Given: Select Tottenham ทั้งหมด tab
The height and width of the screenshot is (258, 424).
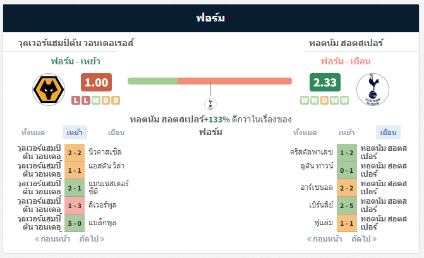Looking at the screenshot, I should [x=305, y=132].
